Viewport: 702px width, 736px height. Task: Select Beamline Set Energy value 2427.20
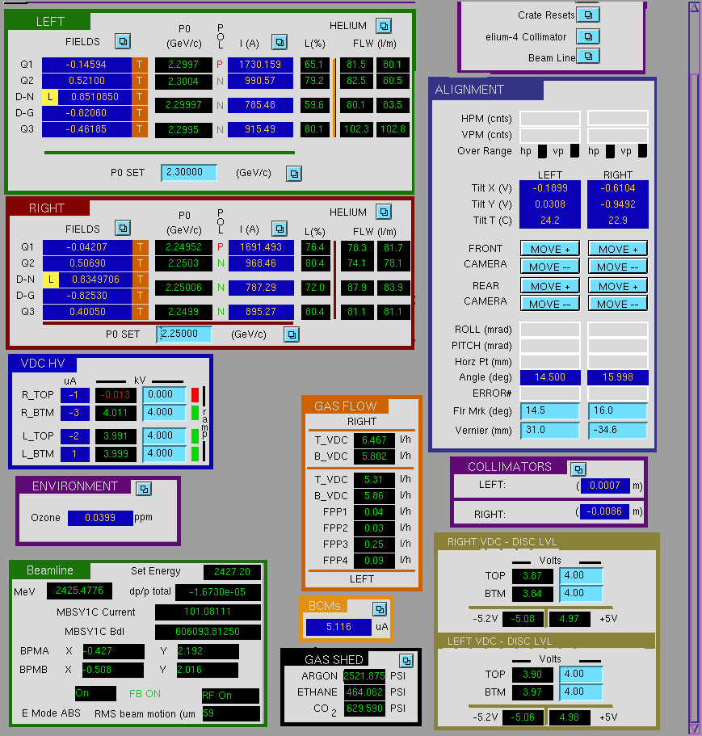tap(233, 572)
